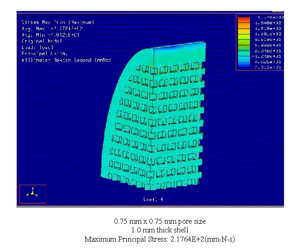Image resolution: width=307 pixels, height=248 pixels.
Task: Click the red band in stress legend
Action: [243, 20]
